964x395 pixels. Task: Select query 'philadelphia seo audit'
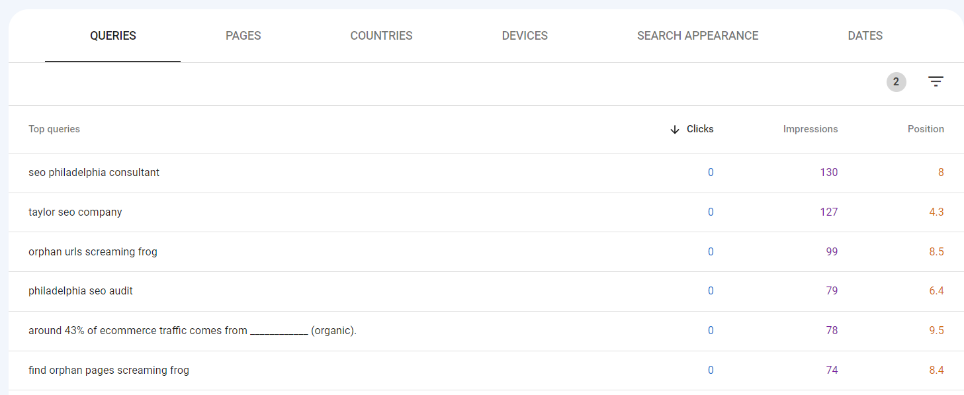(x=81, y=290)
